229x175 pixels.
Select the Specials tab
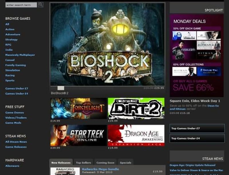pyautogui.click(x=125, y=163)
